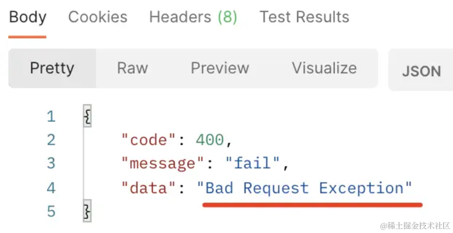Click line number 3 in gutter
The image size is (453, 233).
coord(51,163)
